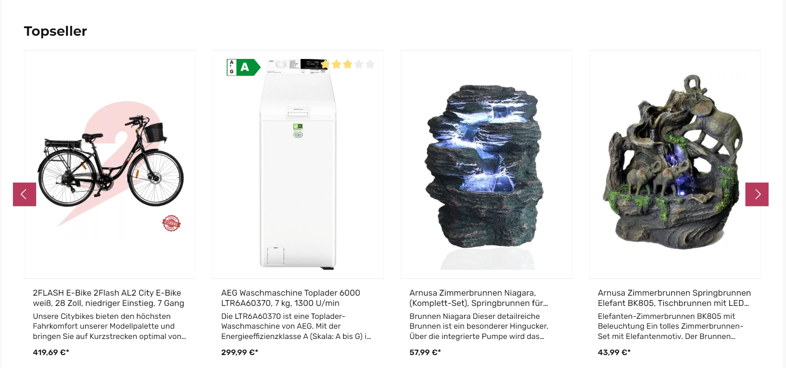
Task: Open AEG Waschmaschine Toplader 6000 title
Action: (x=291, y=298)
